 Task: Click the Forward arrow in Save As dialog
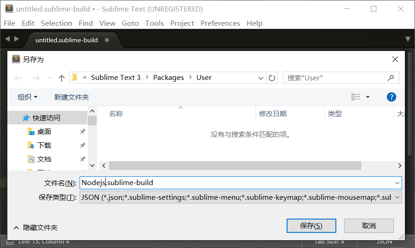tap(36, 78)
